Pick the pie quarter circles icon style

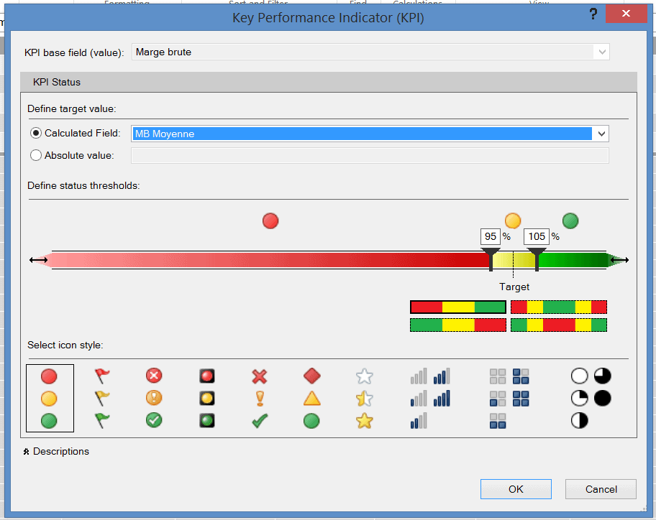pos(591,398)
